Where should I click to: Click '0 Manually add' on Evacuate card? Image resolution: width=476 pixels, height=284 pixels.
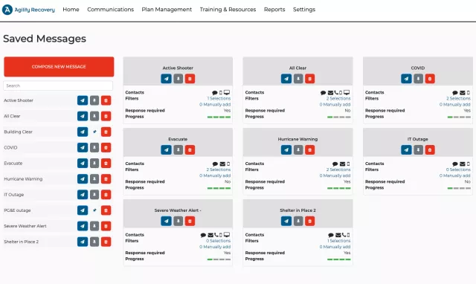pyautogui.click(x=215, y=175)
